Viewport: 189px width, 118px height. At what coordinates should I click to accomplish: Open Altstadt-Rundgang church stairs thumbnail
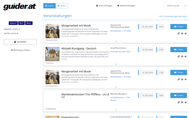tap(52, 54)
